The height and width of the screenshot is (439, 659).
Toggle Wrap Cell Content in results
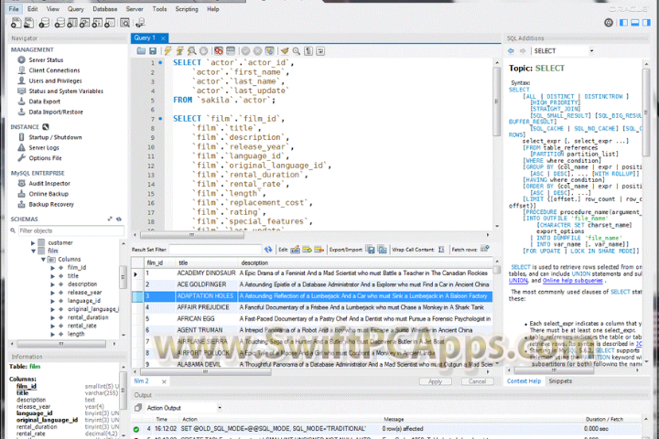(441, 250)
